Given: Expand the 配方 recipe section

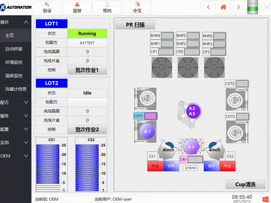Looking at the screenshot, I should click(x=26, y=102).
